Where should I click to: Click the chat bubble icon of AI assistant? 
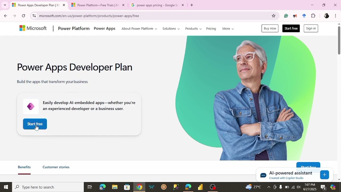click(263, 175)
